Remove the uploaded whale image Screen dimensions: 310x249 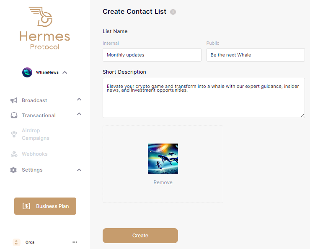tap(163, 182)
